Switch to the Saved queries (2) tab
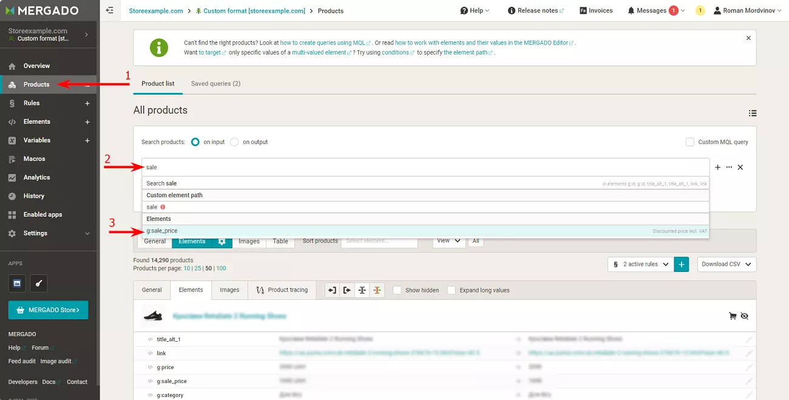This screenshot has height=400, width=789. [x=215, y=84]
